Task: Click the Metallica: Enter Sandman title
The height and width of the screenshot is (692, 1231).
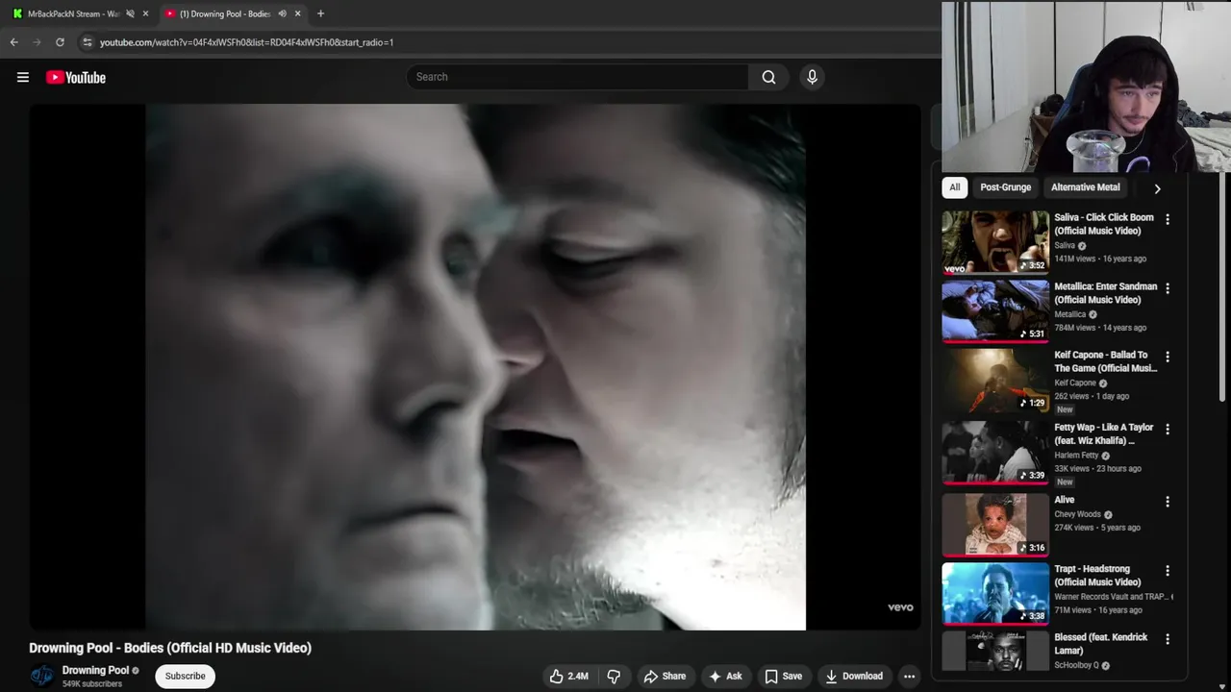Action: tap(1106, 293)
